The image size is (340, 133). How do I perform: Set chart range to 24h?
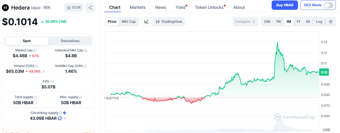tap(267, 22)
